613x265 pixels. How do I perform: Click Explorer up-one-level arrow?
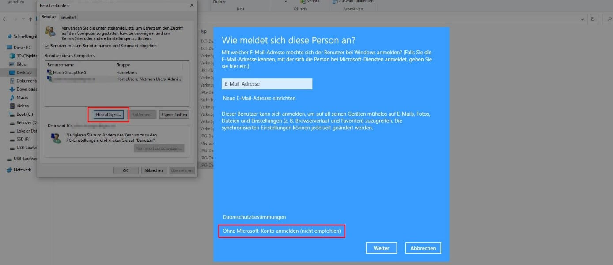(x=30, y=19)
